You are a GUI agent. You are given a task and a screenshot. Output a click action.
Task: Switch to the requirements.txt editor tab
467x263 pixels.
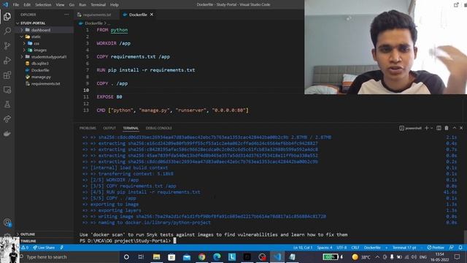pyautogui.click(x=97, y=15)
